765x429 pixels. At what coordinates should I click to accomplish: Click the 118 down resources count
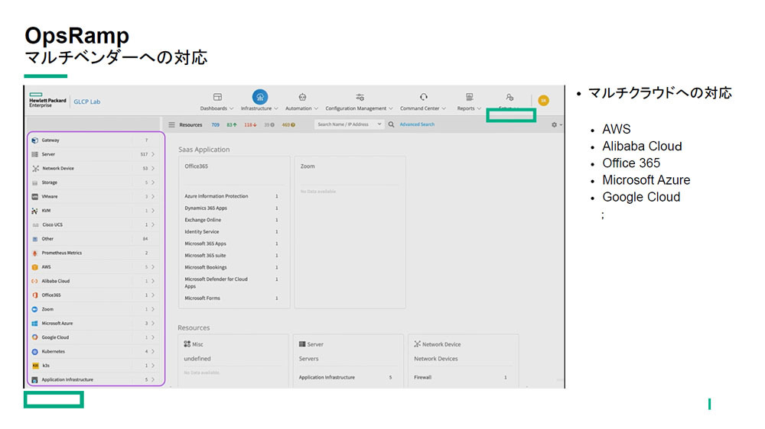click(x=250, y=125)
